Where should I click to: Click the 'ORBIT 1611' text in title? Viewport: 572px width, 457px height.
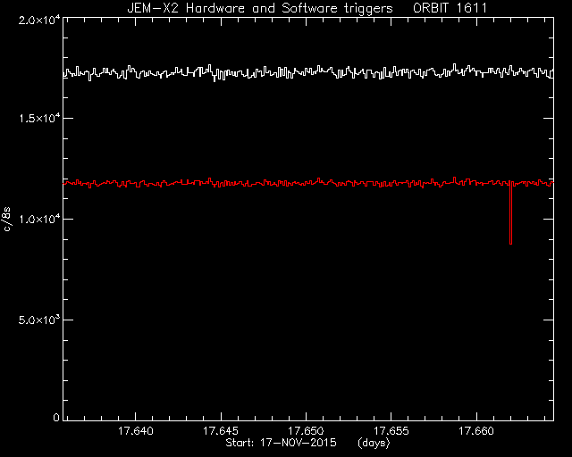point(450,8)
